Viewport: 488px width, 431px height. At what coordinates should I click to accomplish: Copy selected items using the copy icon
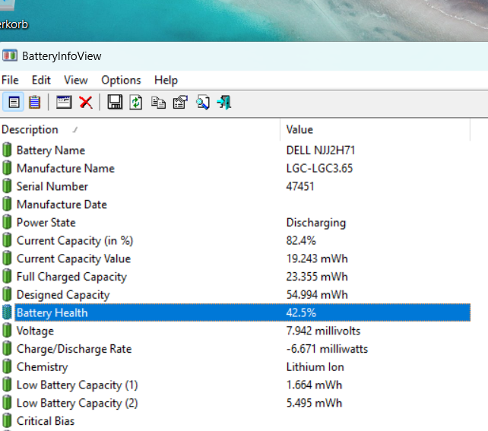158,103
